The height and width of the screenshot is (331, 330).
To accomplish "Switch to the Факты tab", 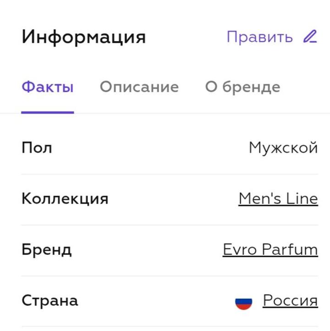I will [47, 87].
